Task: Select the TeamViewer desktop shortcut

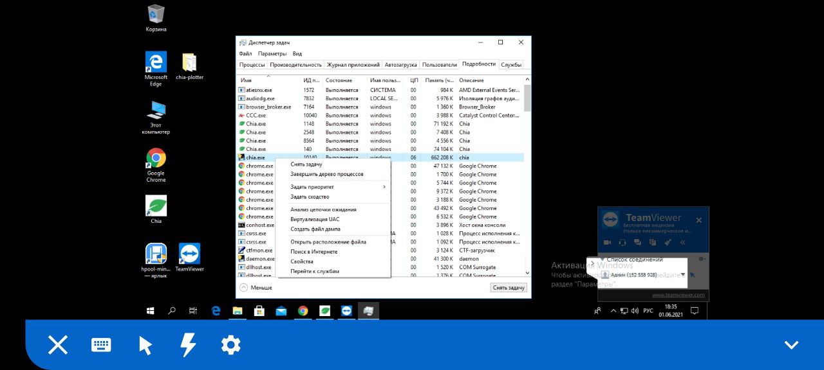Action: click(x=189, y=258)
